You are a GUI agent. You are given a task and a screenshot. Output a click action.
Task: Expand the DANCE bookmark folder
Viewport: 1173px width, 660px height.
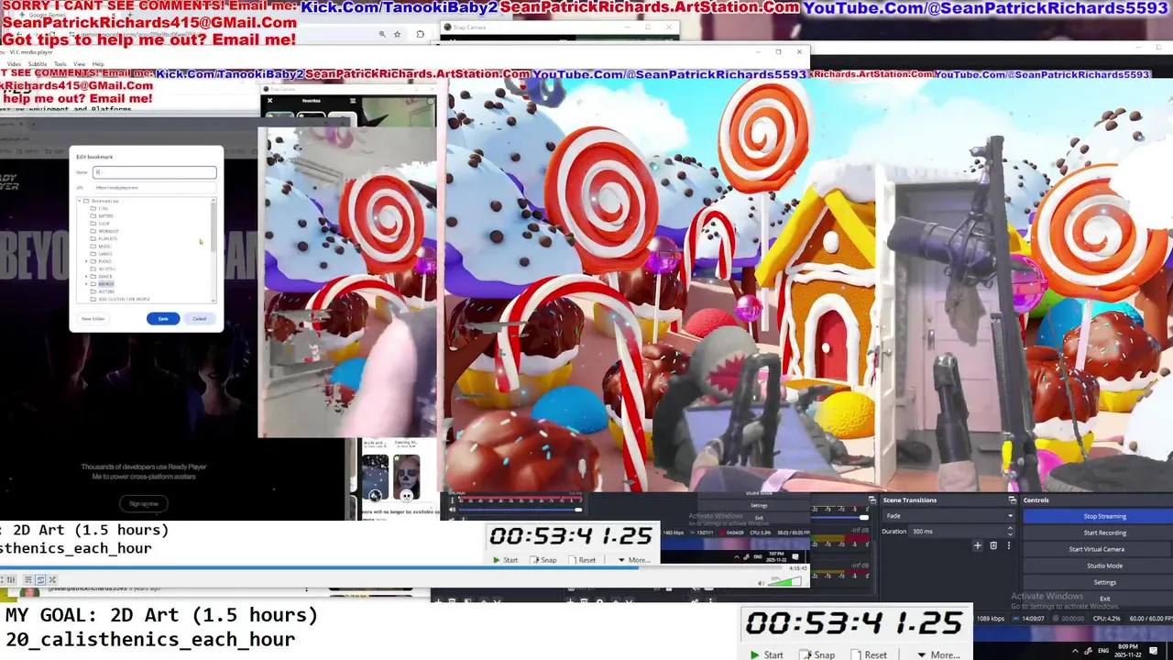tap(86, 276)
